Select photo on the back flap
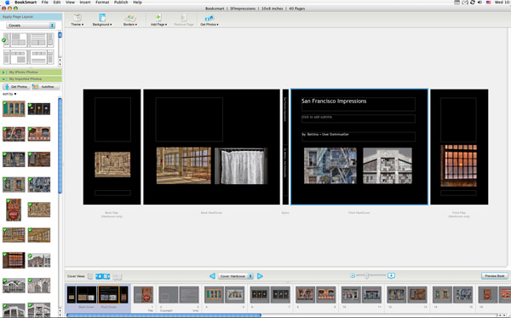 [x=112, y=165]
